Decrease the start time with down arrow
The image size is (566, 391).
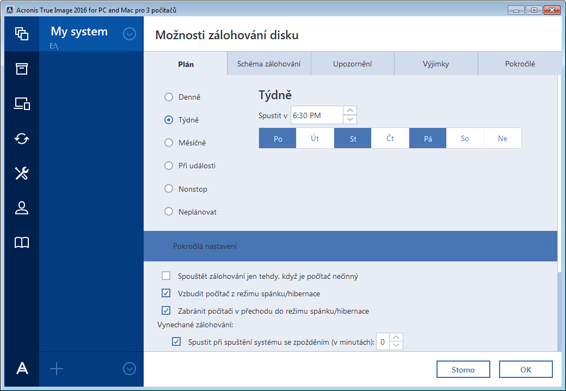(350, 119)
